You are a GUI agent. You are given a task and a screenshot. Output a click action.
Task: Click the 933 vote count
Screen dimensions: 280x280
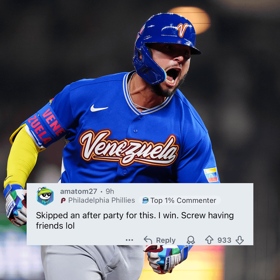point(224,240)
